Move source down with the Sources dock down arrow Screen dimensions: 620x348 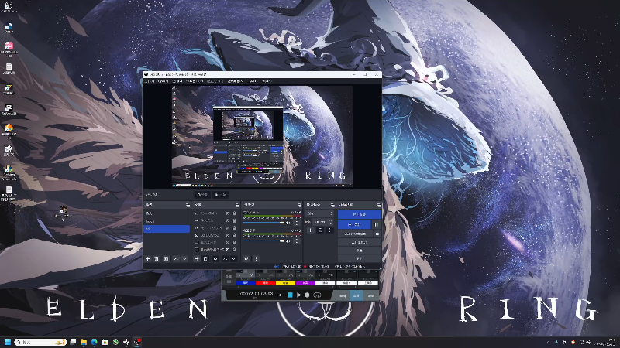pyautogui.click(x=234, y=259)
